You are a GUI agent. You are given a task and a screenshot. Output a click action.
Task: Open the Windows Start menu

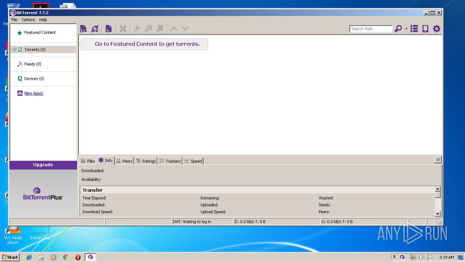[x=10, y=257]
